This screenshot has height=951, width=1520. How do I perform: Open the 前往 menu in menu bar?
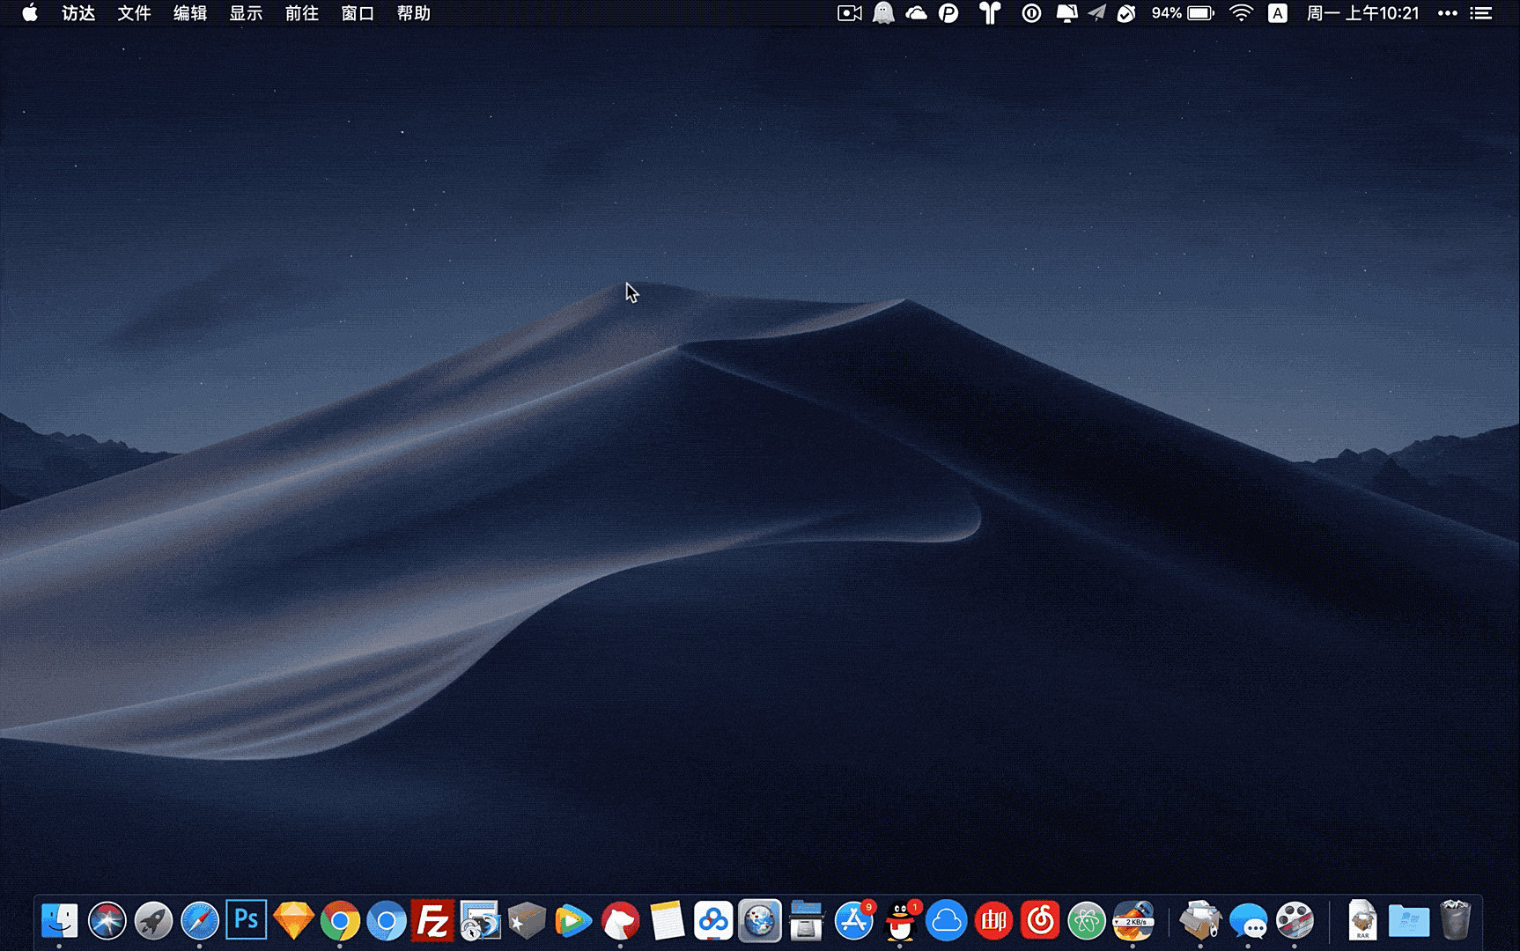[301, 13]
